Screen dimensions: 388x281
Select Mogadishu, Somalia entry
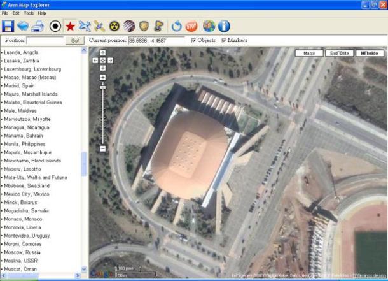click(x=26, y=211)
